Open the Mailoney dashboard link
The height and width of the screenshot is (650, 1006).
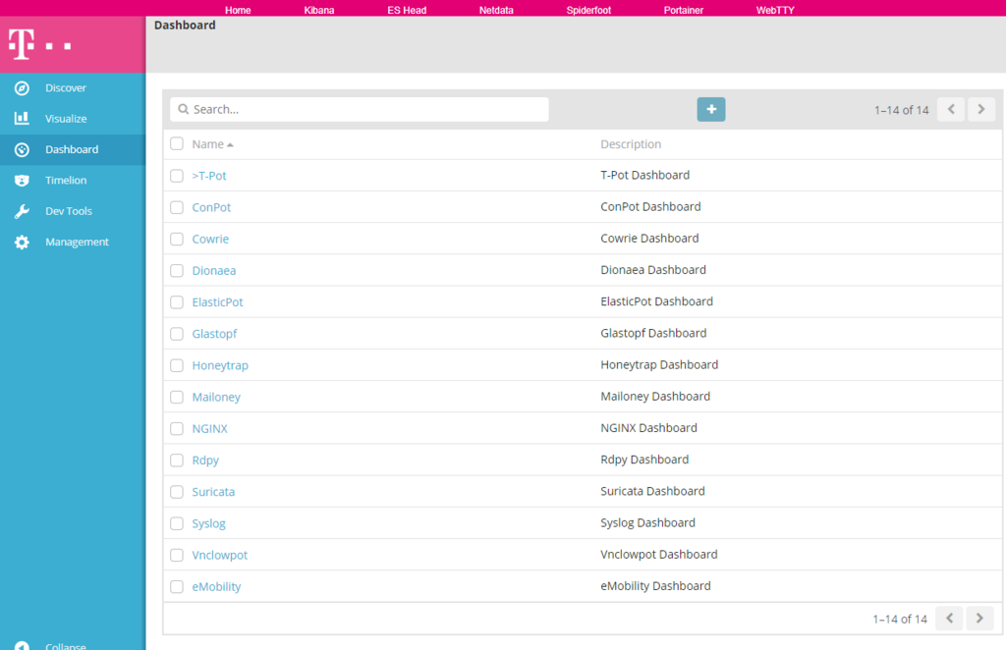coord(216,397)
